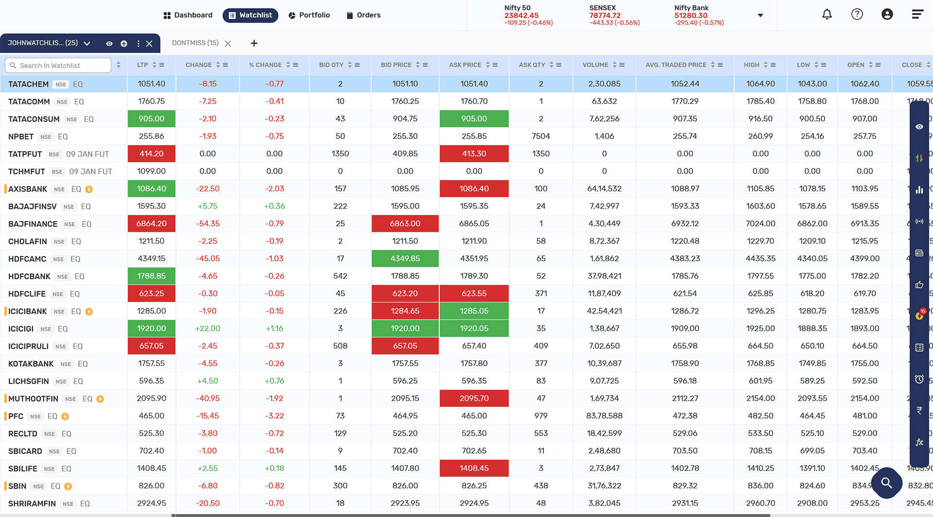Viewport: 933px width, 517px height.
Task: Open the LTP column menu lines icon
Action: point(162,65)
